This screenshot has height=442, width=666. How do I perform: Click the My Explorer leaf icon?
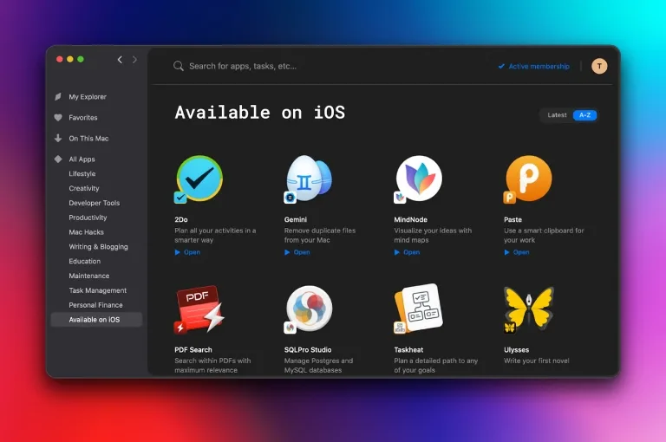(x=58, y=96)
